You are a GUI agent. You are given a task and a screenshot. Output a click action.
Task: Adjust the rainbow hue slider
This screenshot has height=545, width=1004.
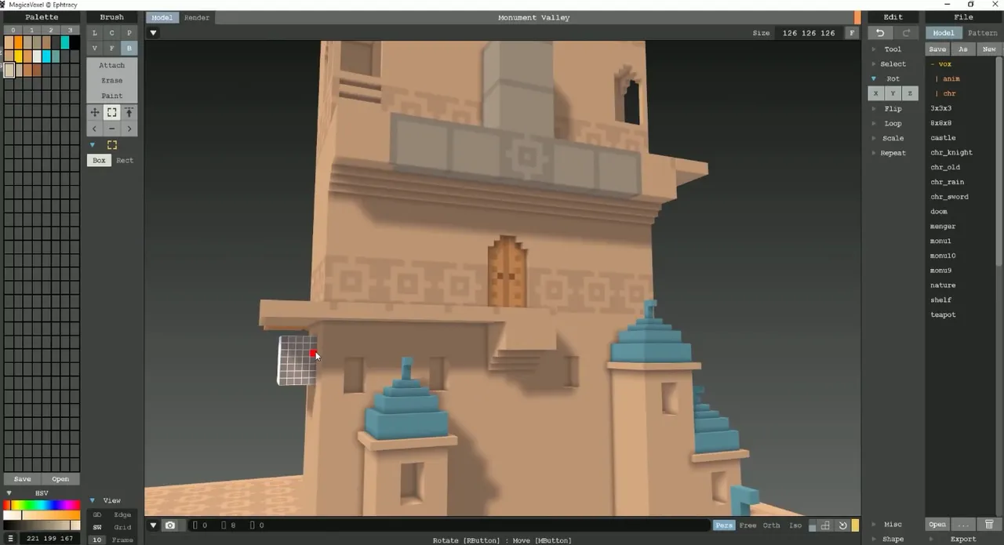click(x=42, y=506)
